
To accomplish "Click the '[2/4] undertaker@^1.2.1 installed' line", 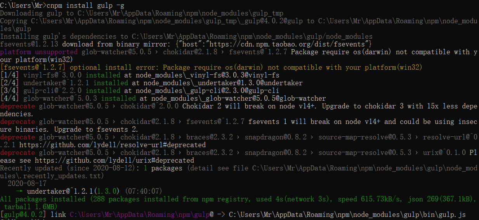I will 151,83.
